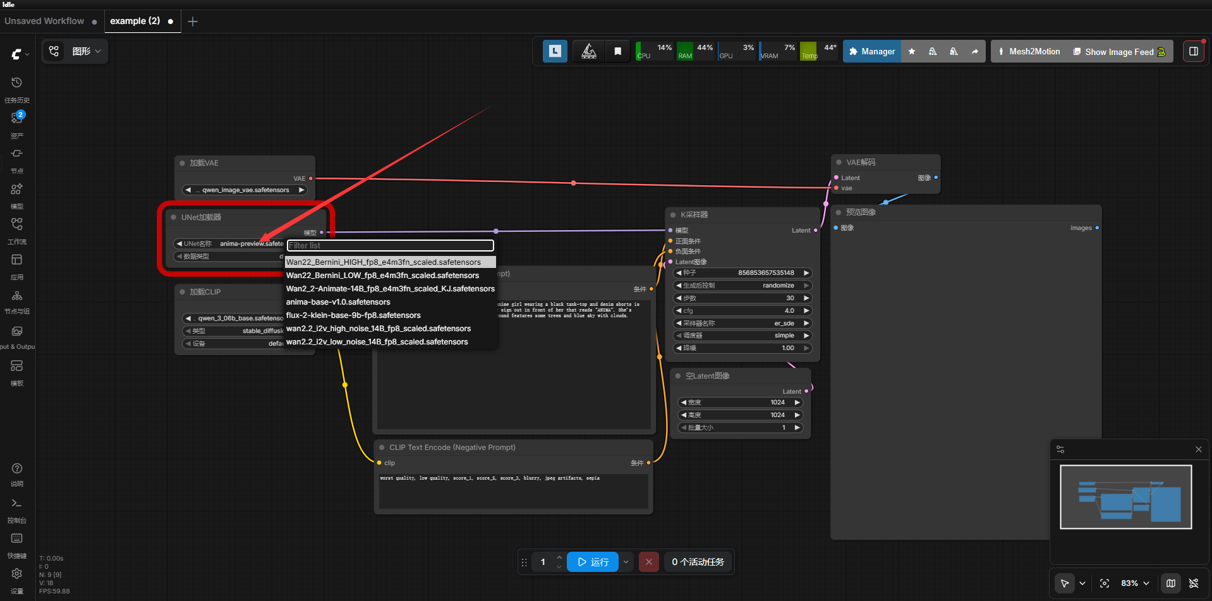Toggle the right side panel button
1212x601 pixels.
point(1194,51)
